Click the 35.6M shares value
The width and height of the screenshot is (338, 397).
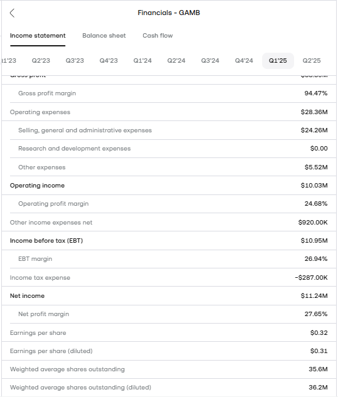click(319, 369)
